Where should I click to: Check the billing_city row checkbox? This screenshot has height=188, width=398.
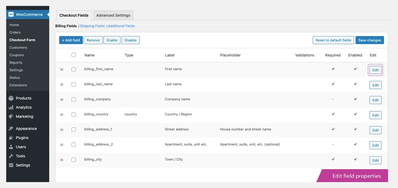tap(74, 159)
